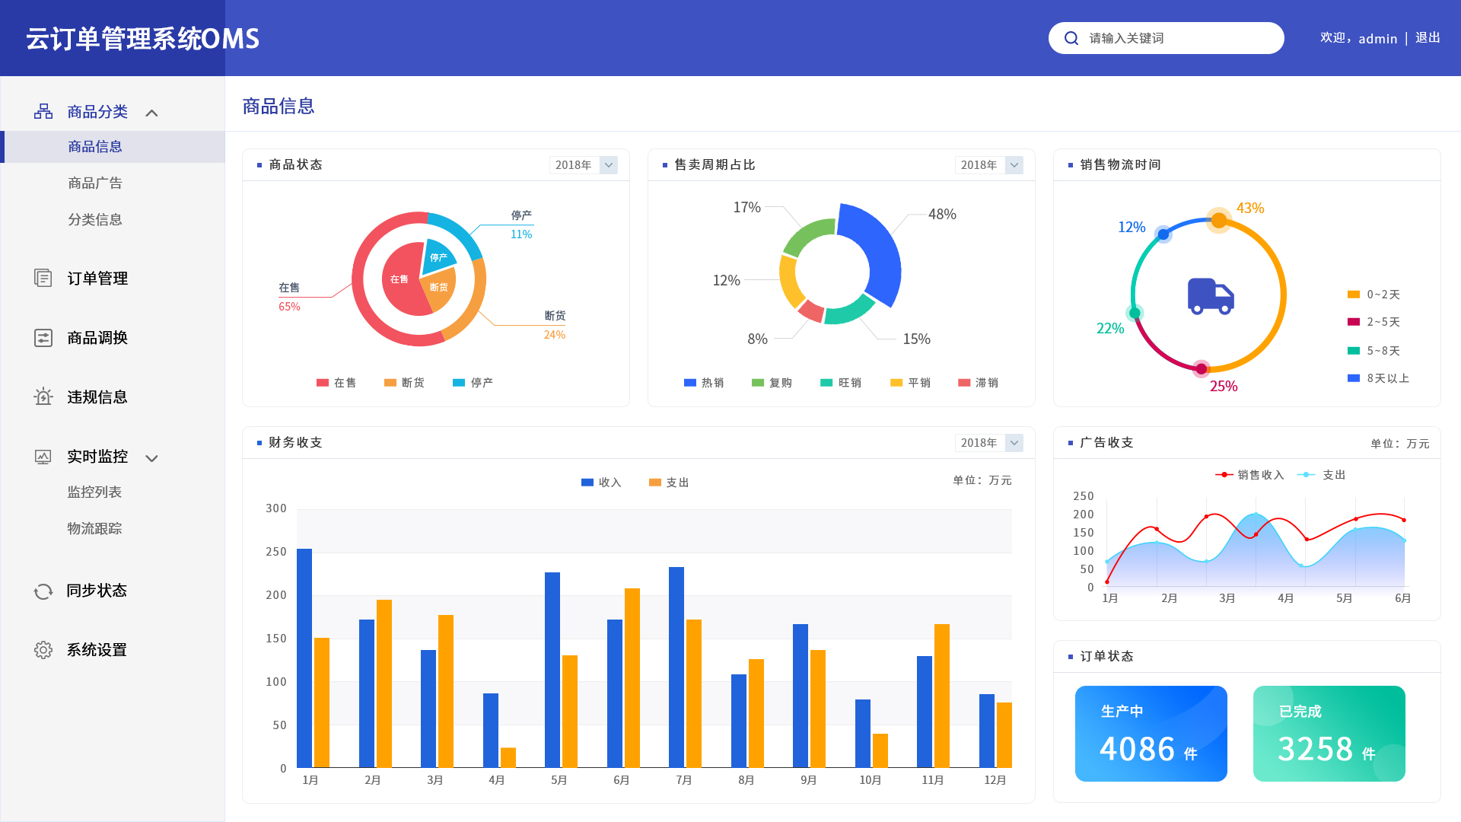
Task: Click the 12% blue ring marker
Action: coord(1163,234)
